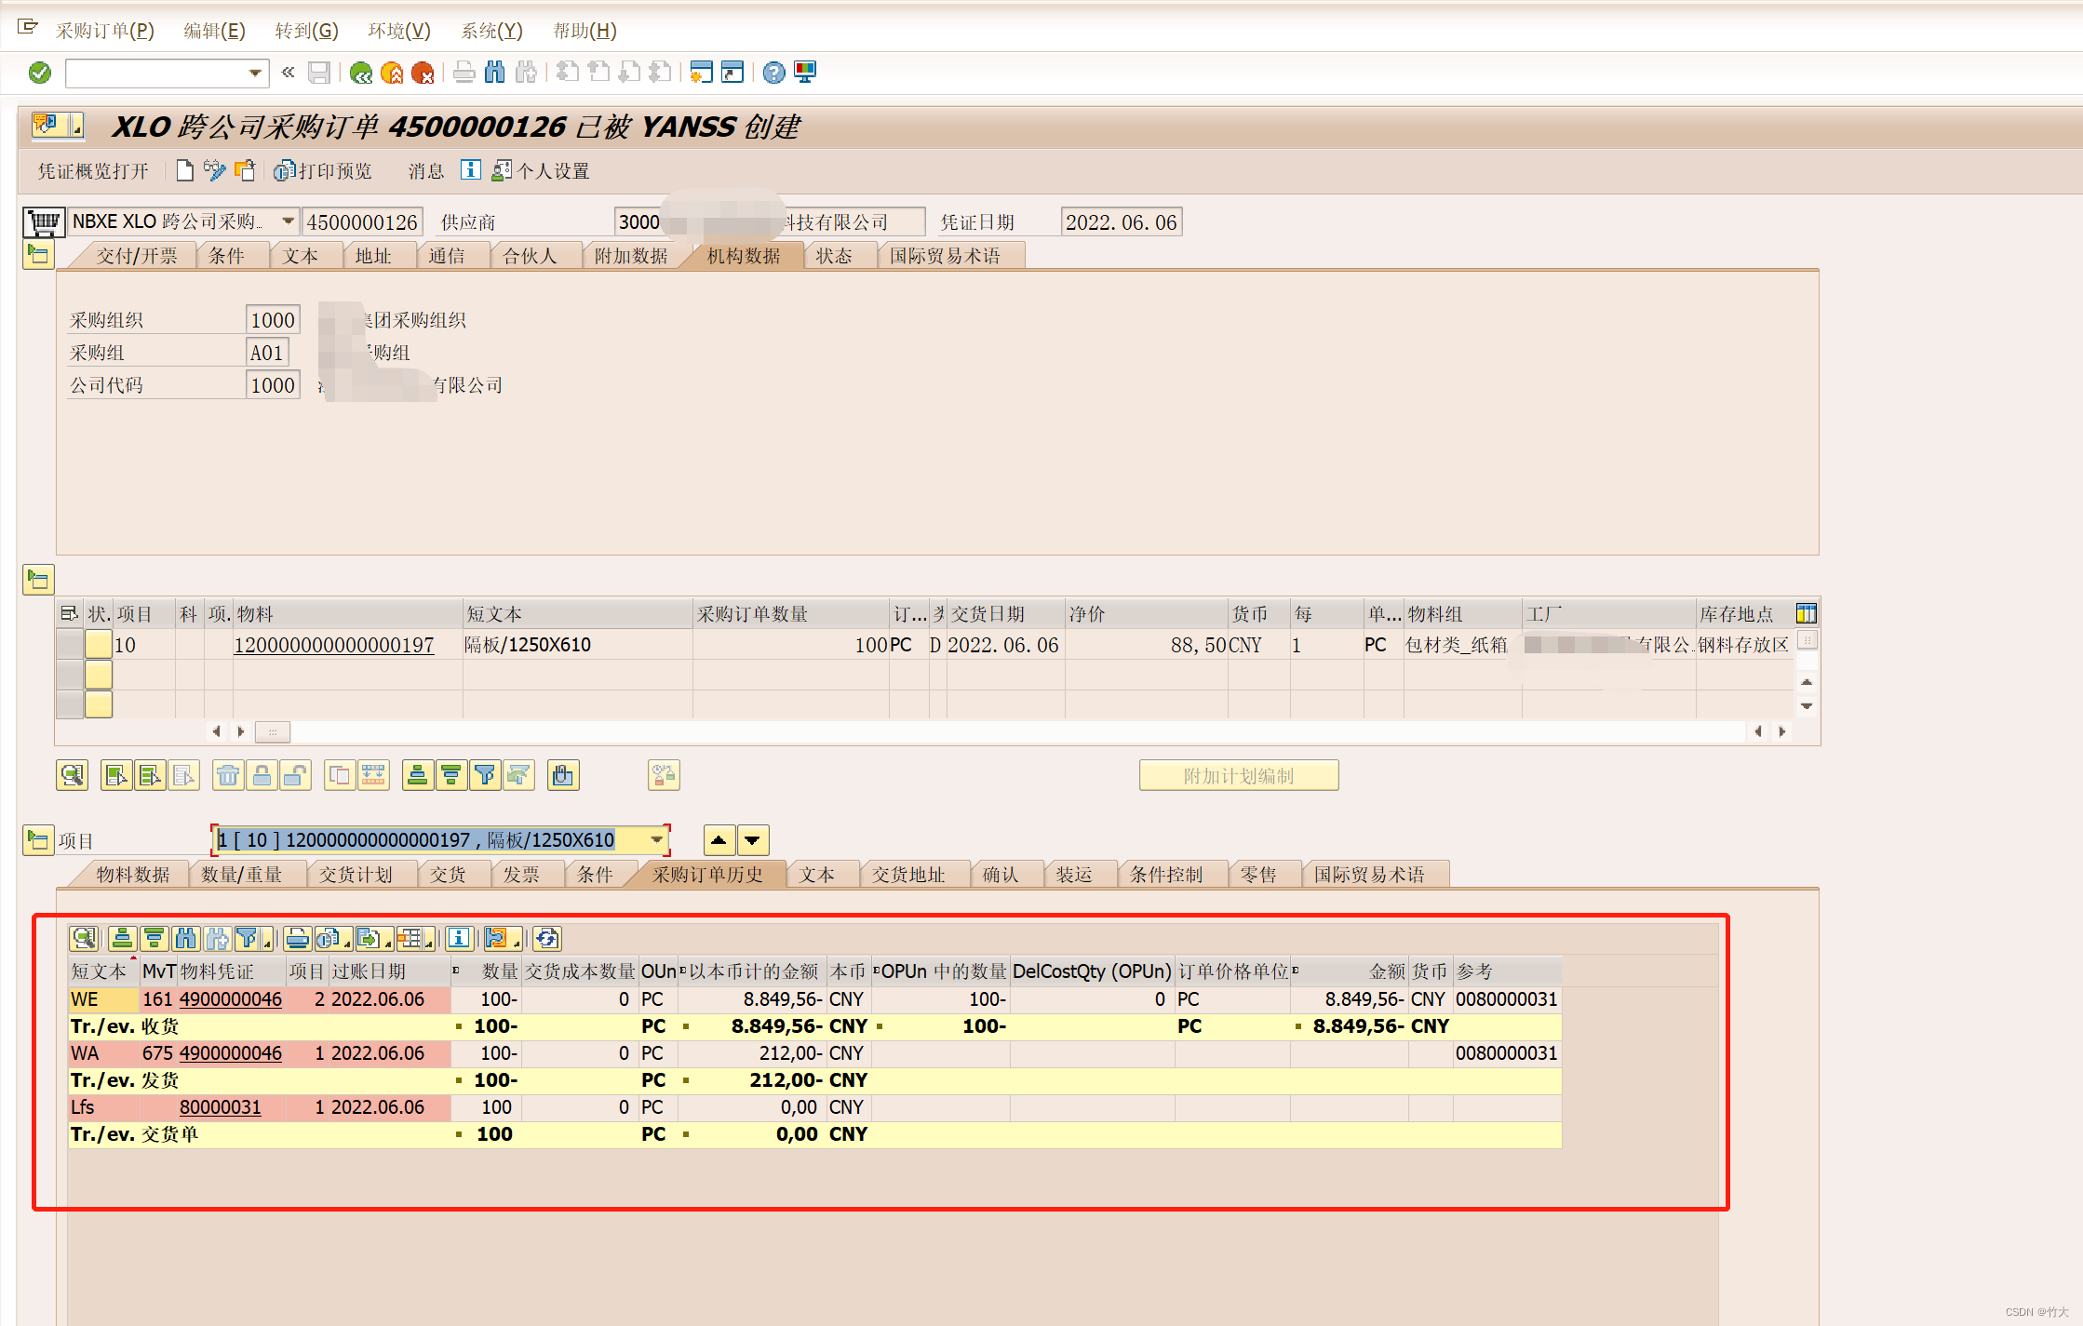The image size is (2083, 1326).
Task: Select row checkbox for item 10
Action: (x=70, y=644)
